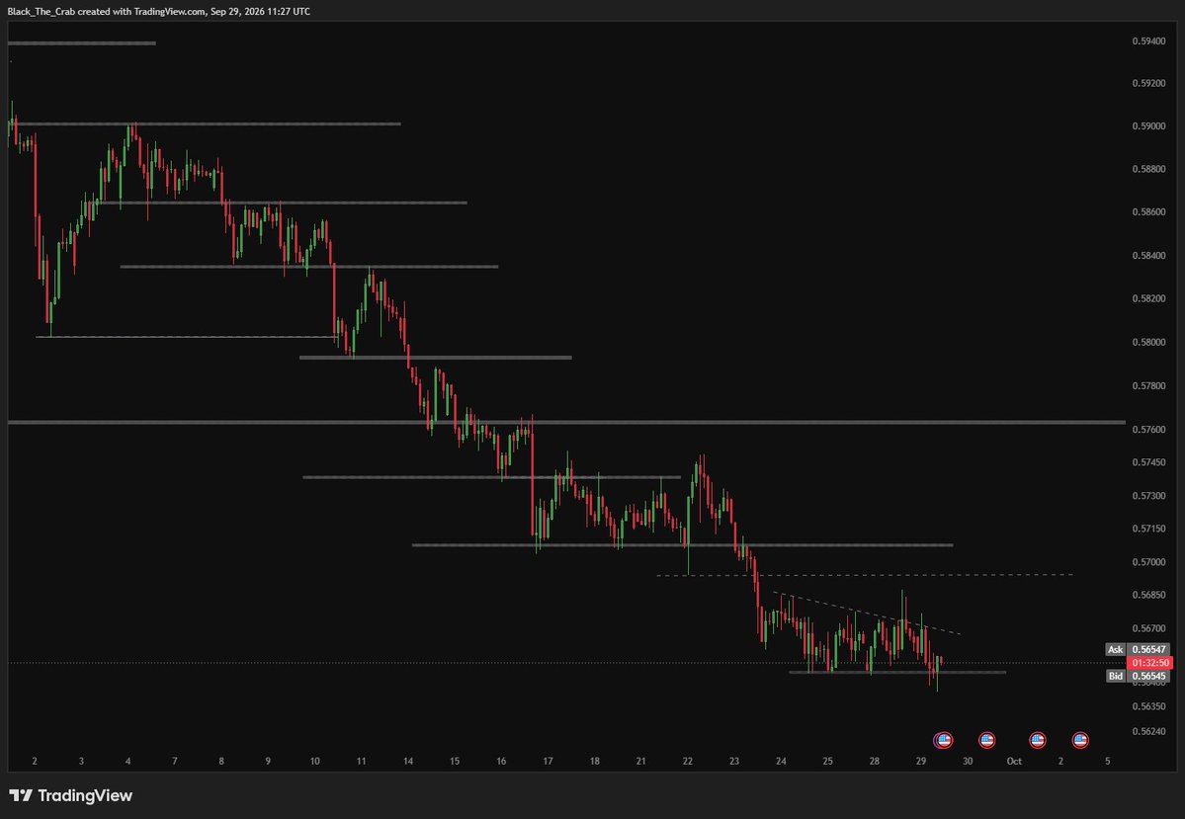Click the 10 date label on time axis
Screen dimensions: 1185x819
click(314, 762)
